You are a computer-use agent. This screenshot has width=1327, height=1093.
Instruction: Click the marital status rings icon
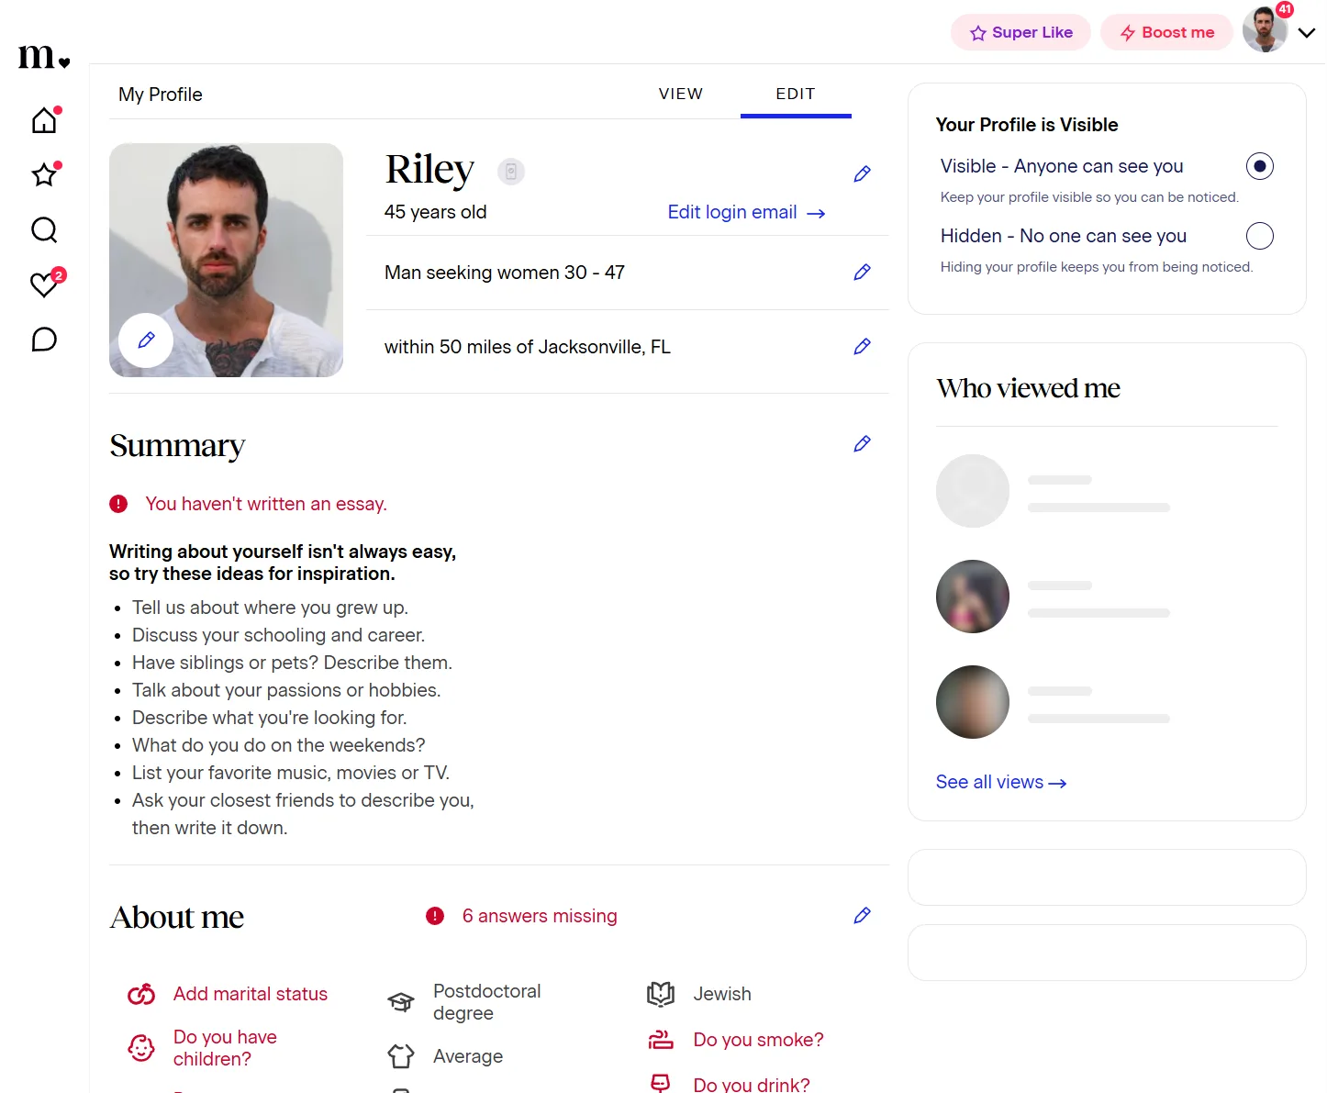pos(141,994)
